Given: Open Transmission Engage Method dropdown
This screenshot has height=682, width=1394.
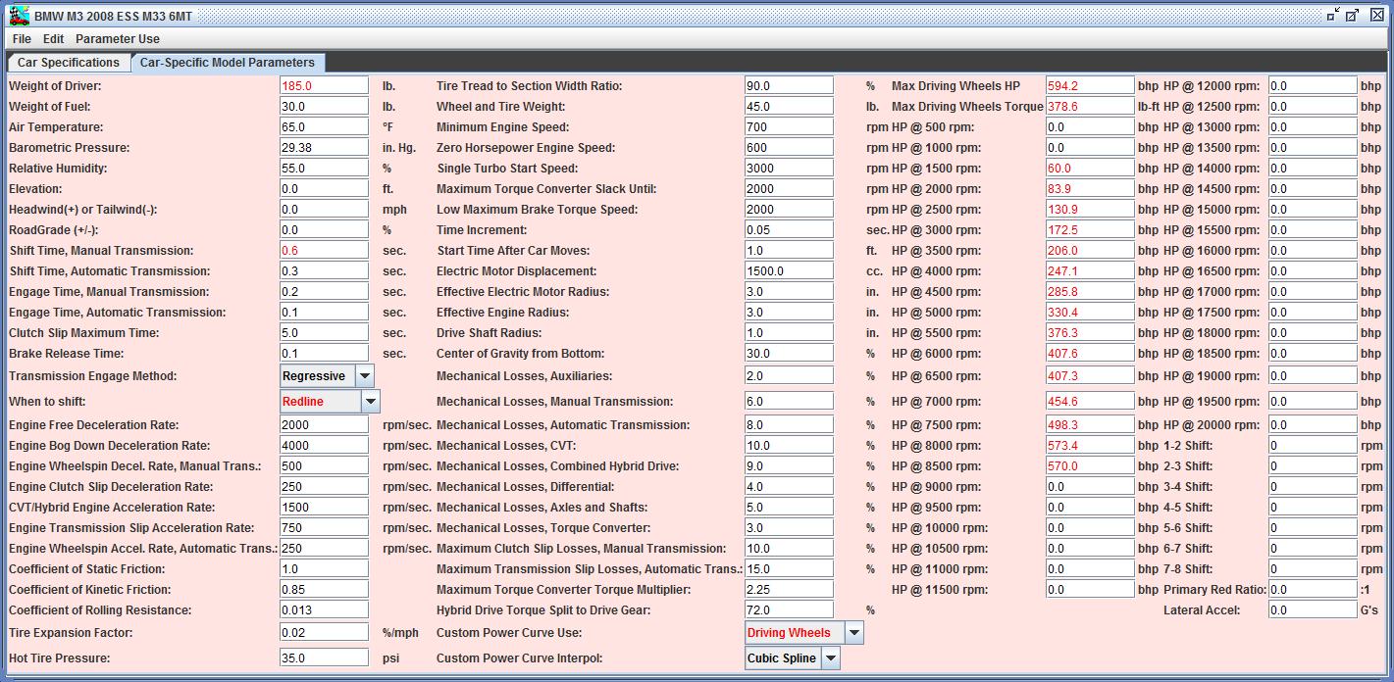Looking at the screenshot, I should pos(365,376).
